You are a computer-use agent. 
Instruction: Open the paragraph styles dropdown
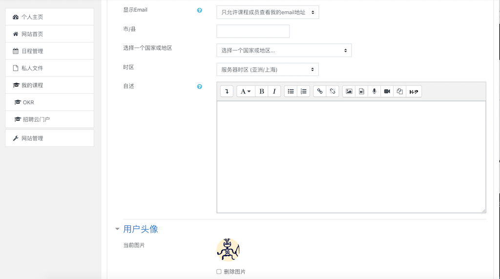[246, 91]
